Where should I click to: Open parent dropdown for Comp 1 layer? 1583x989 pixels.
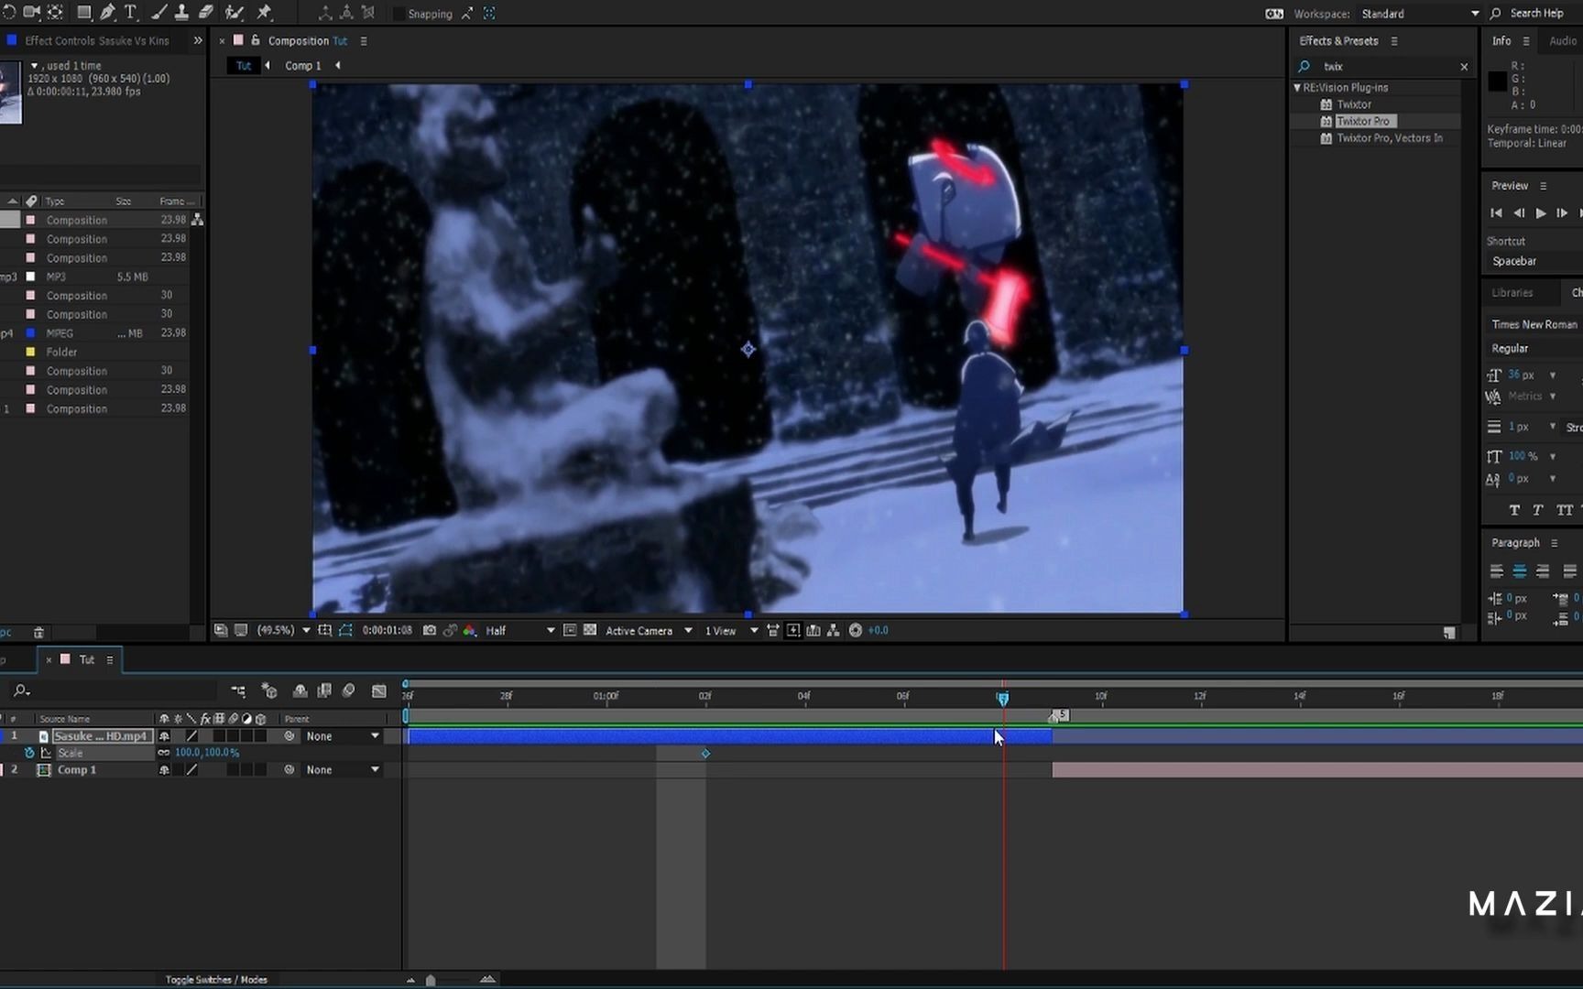(x=342, y=770)
